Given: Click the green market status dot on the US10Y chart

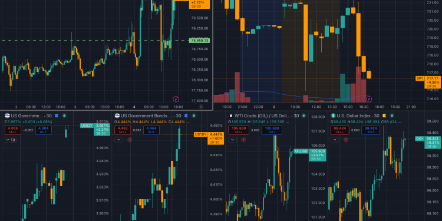Looking at the screenshot, I should point(194,116).
